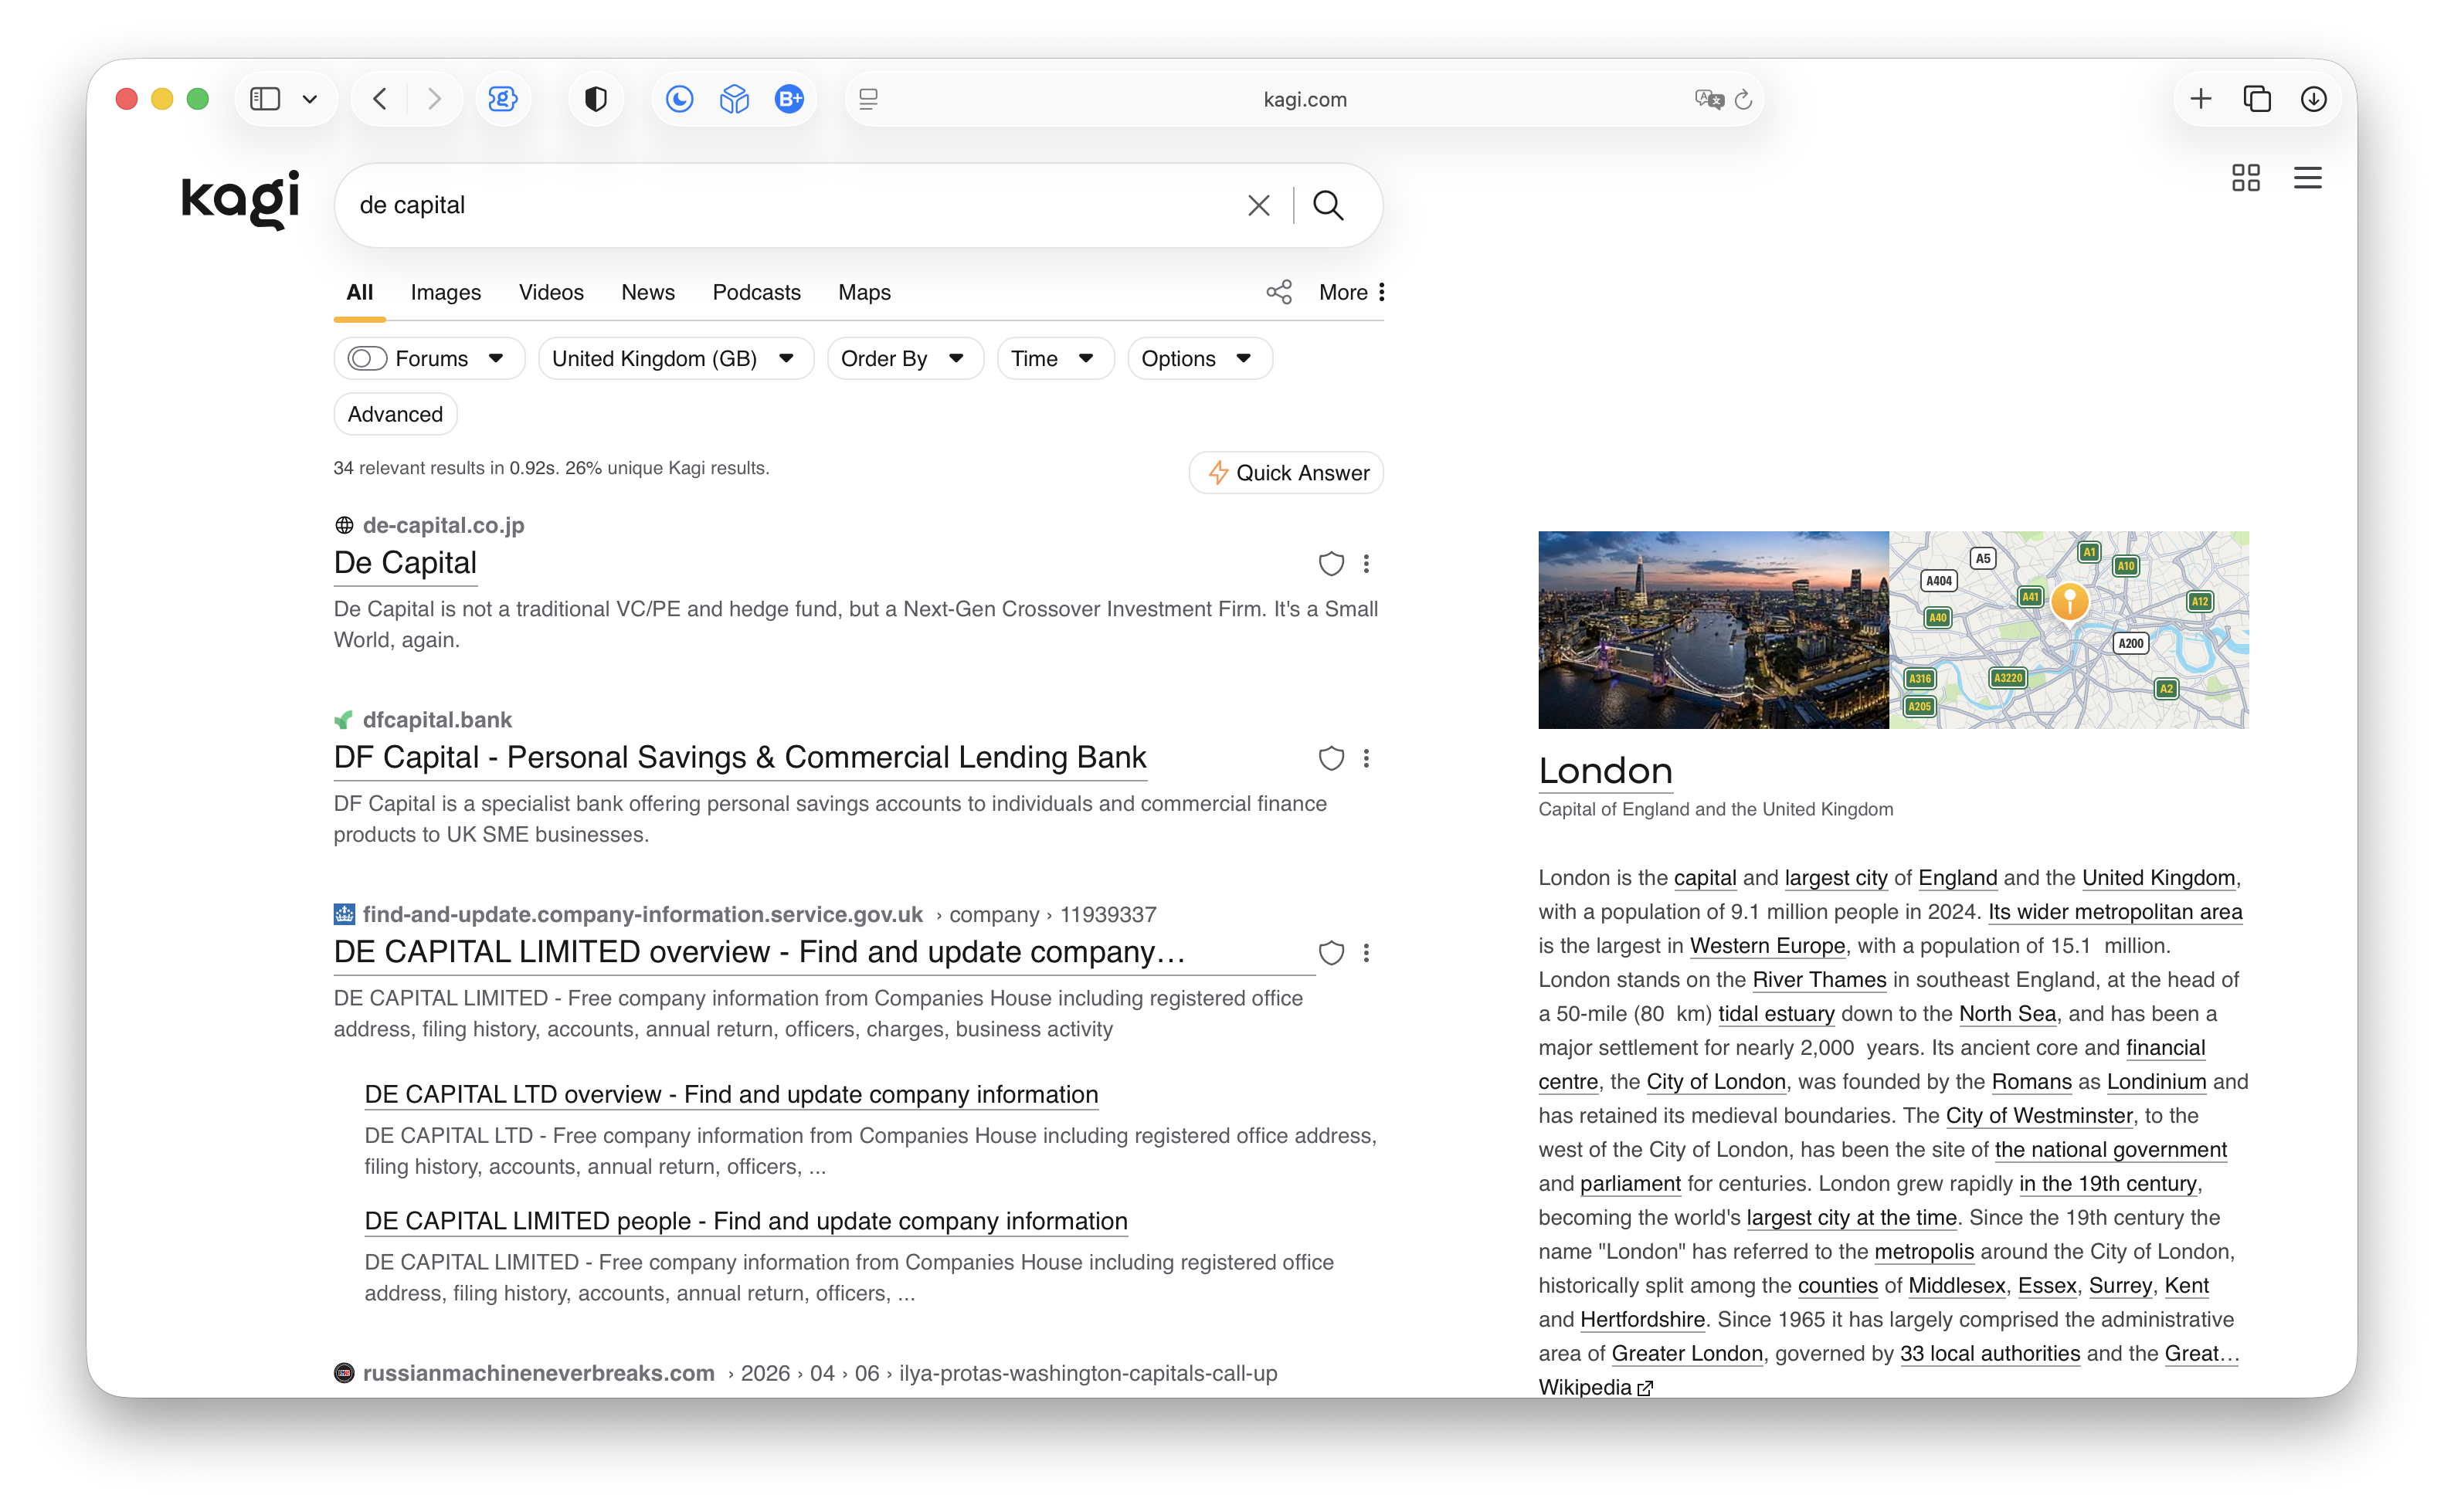Open the London heading link
Image resolution: width=2444 pixels, height=1512 pixels.
point(1606,771)
